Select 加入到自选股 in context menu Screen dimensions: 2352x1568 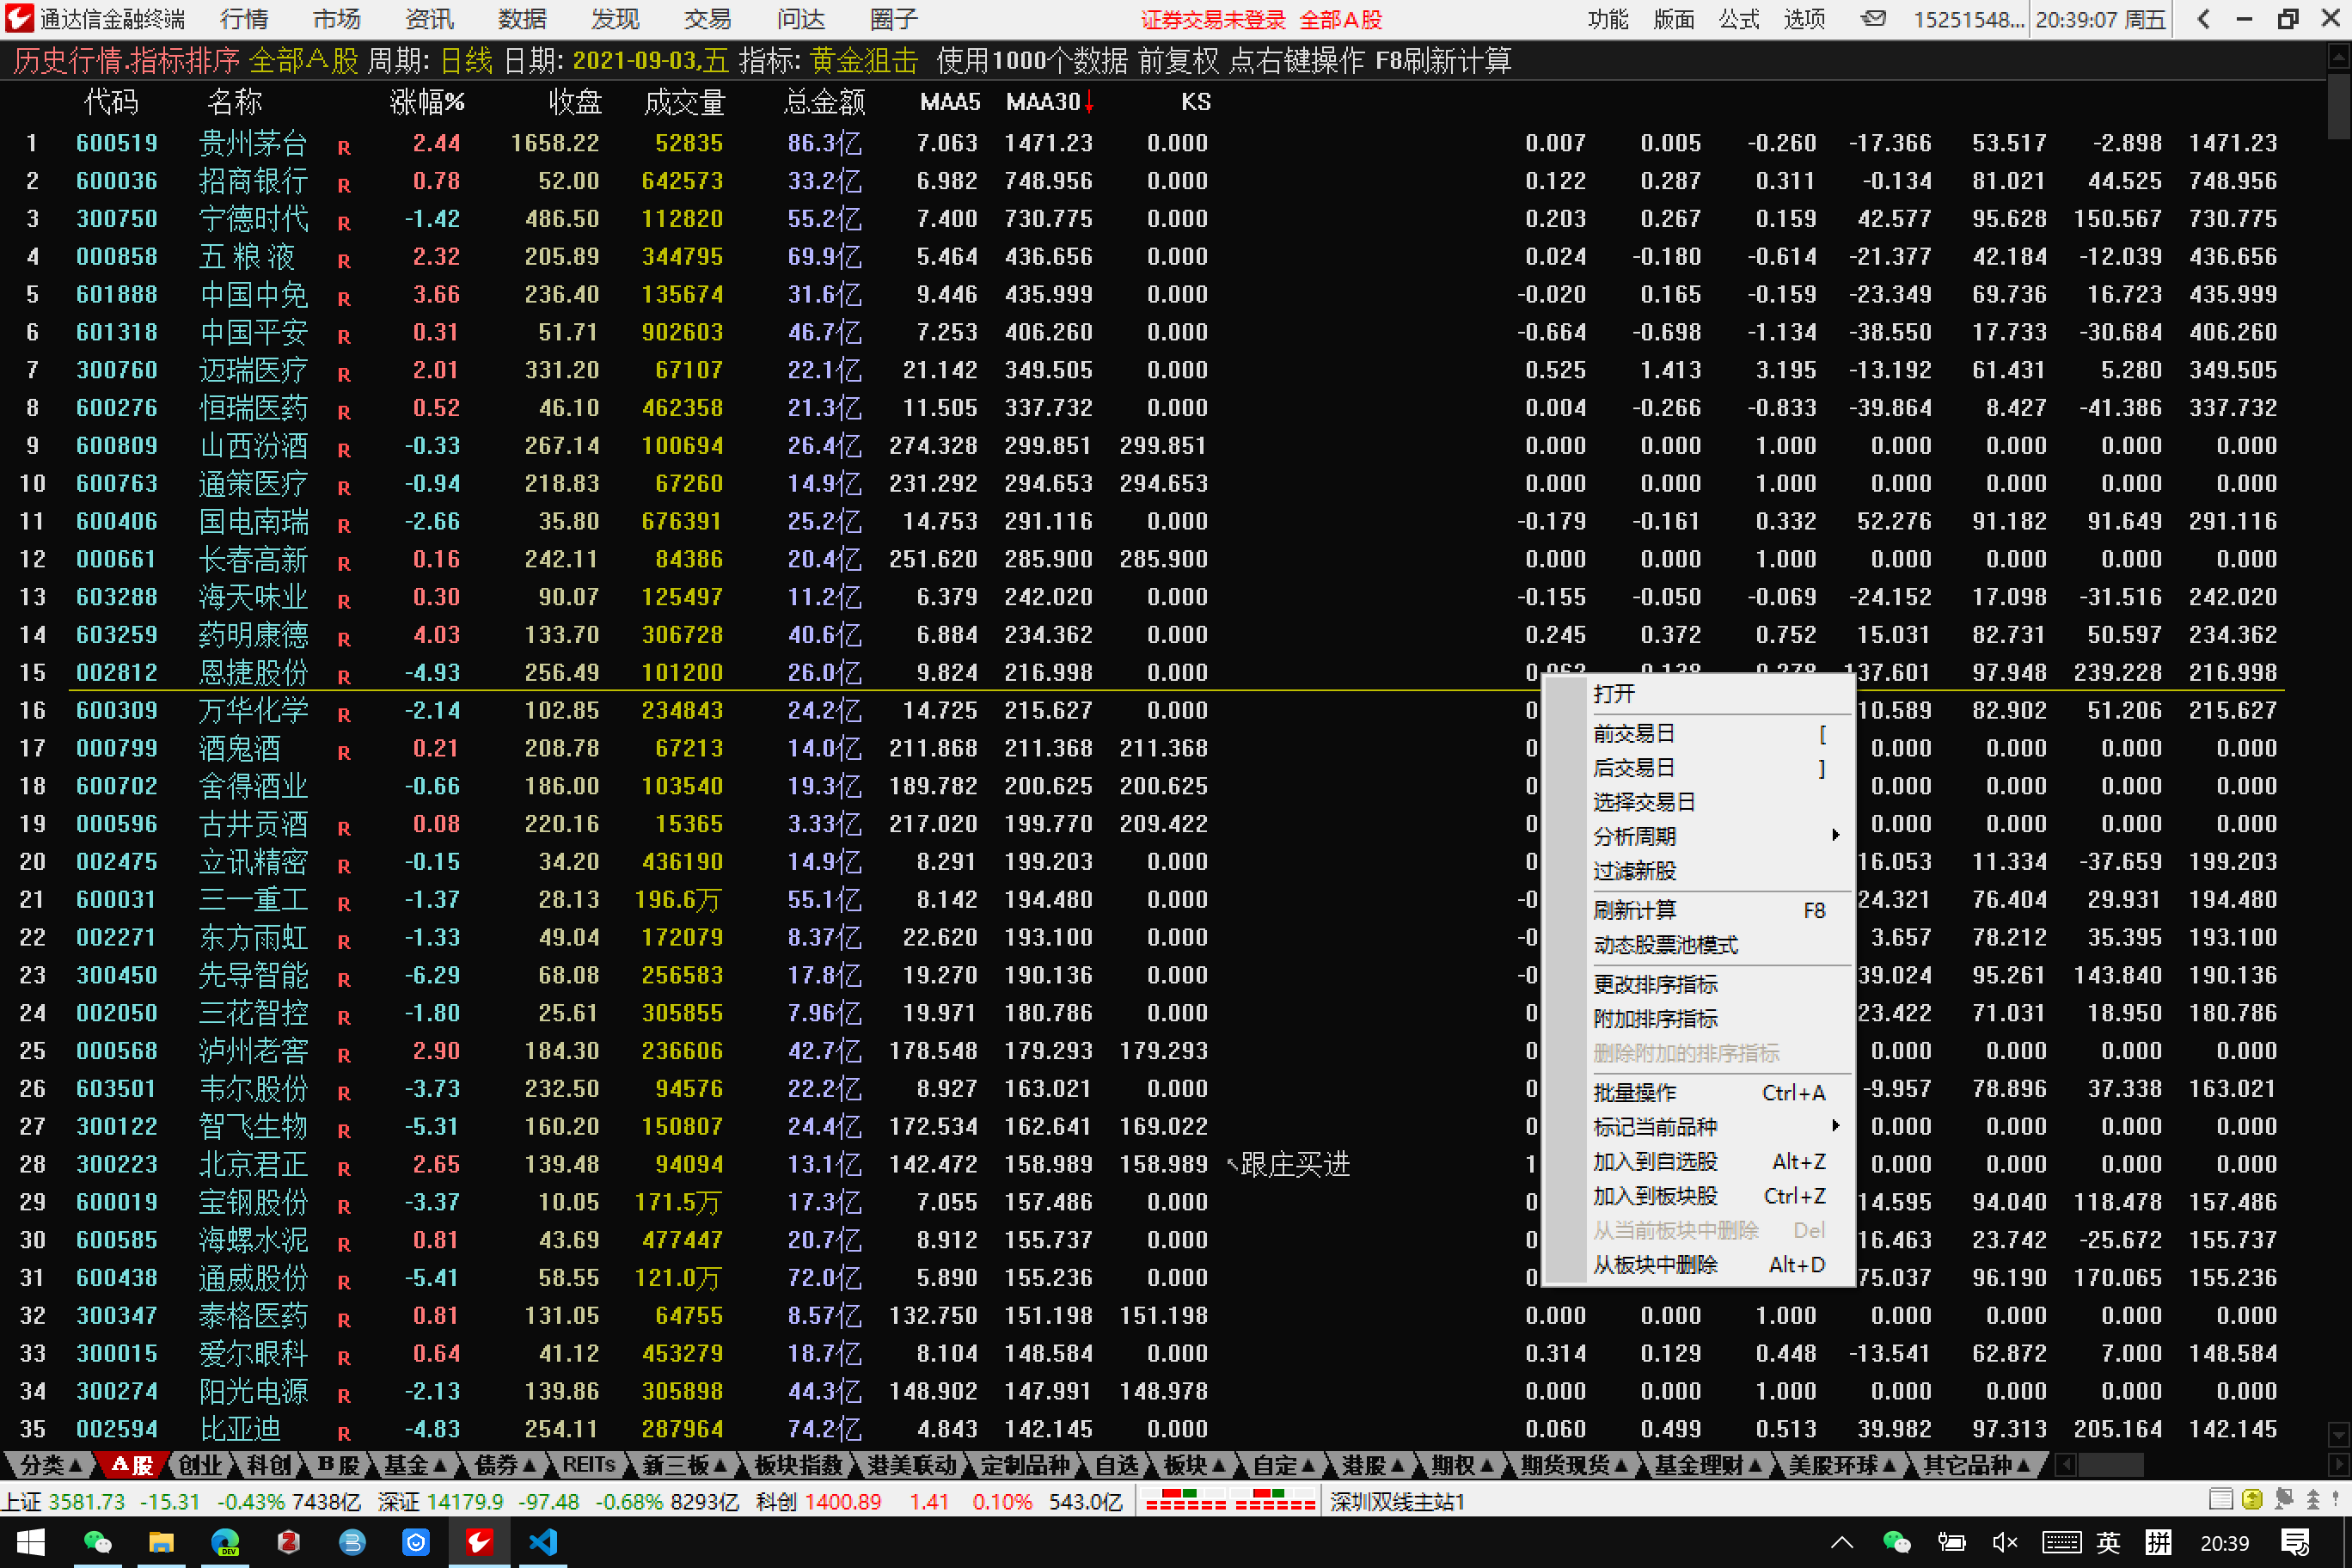point(1714,1162)
